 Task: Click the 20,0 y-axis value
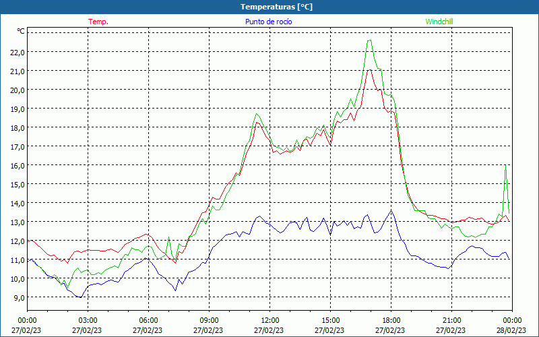tap(18, 90)
